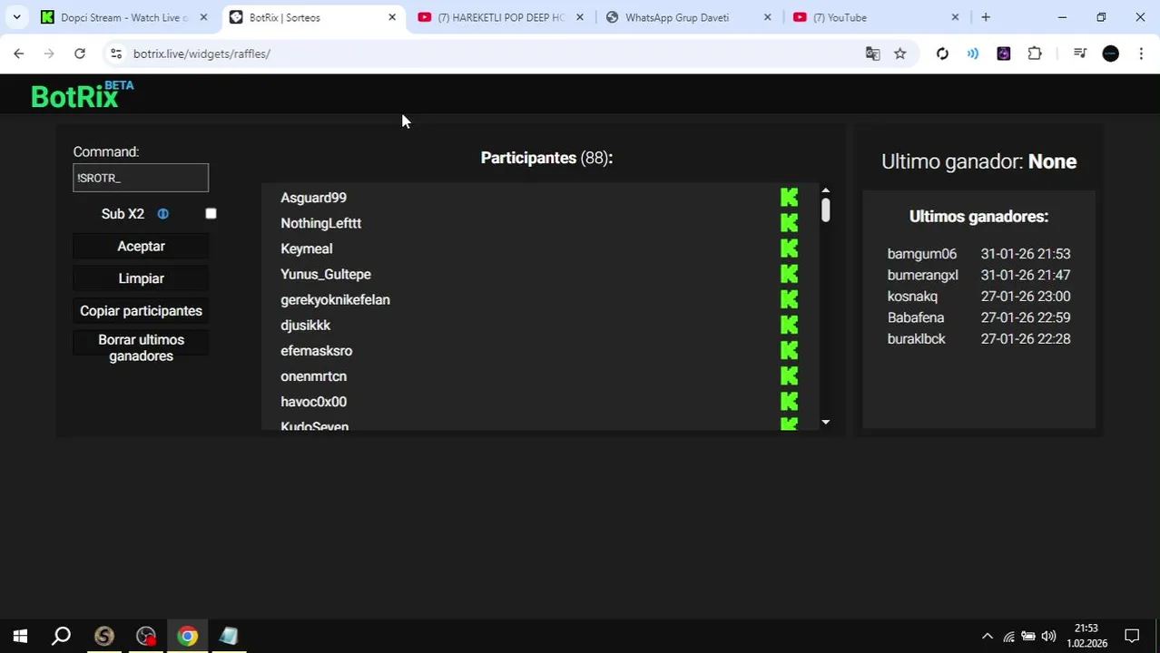Select participant Asguard99

click(x=313, y=198)
